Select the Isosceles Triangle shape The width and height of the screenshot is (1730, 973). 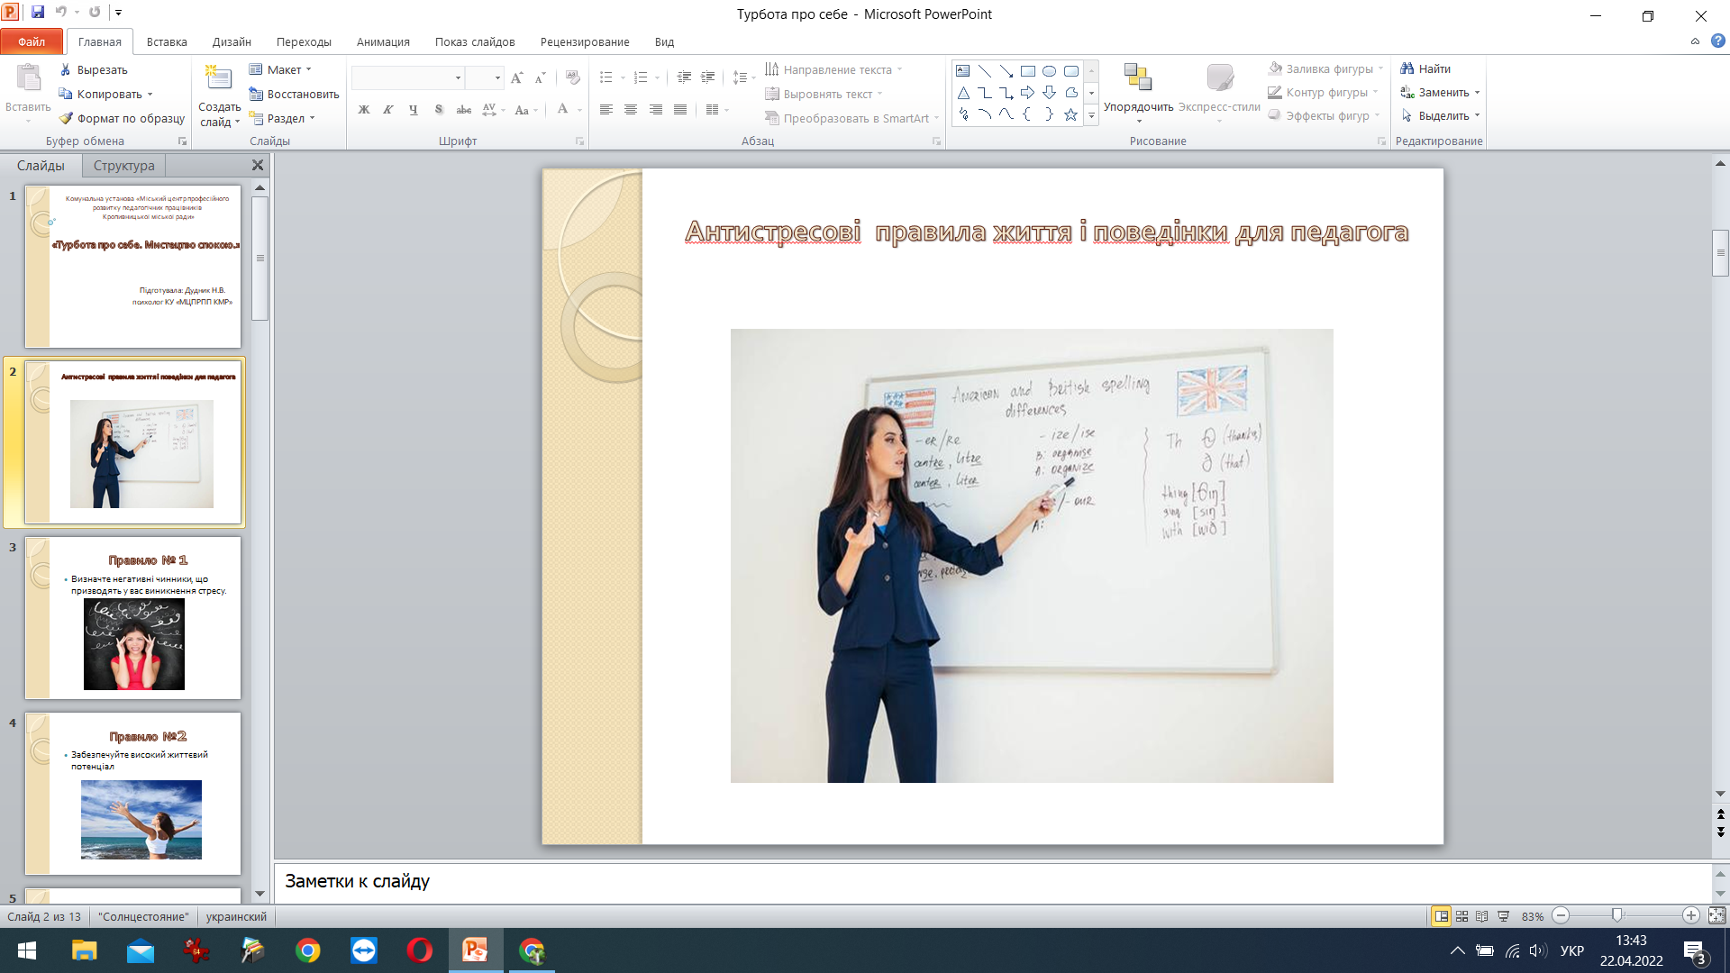[963, 93]
